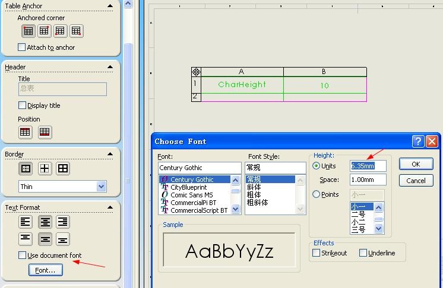Image resolution: width=443 pixels, height=288 pixels.
Task: Click the table cell containing 10
Action: pyautogui.click(x=325, y=85)
